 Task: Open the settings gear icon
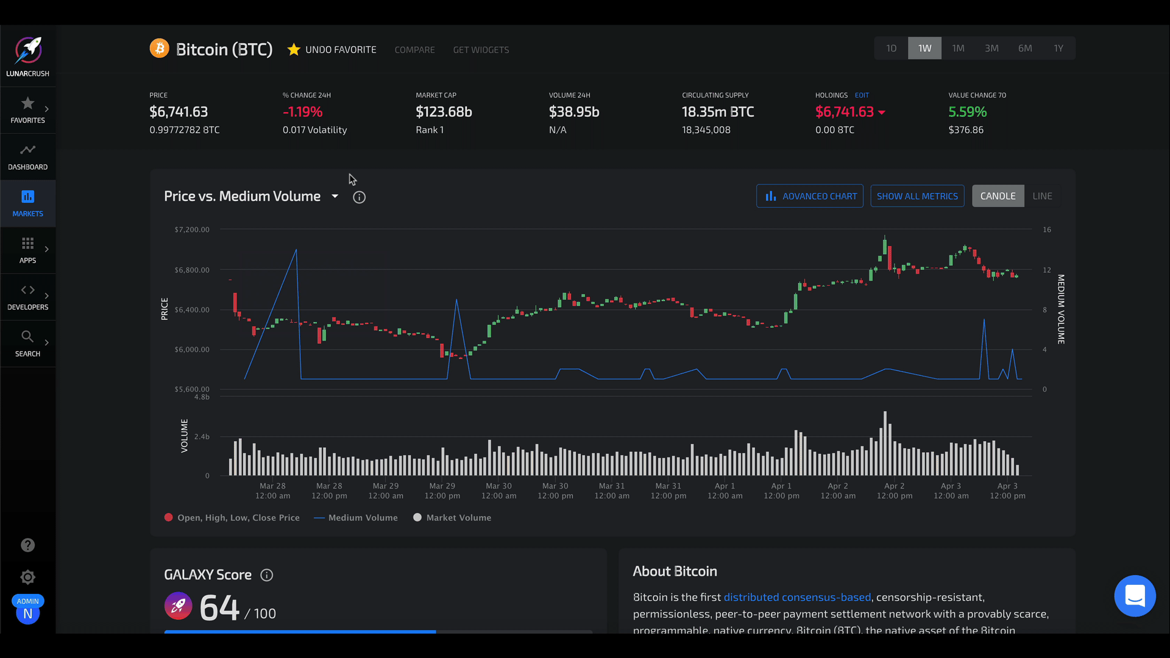click(x=27, y=577)
